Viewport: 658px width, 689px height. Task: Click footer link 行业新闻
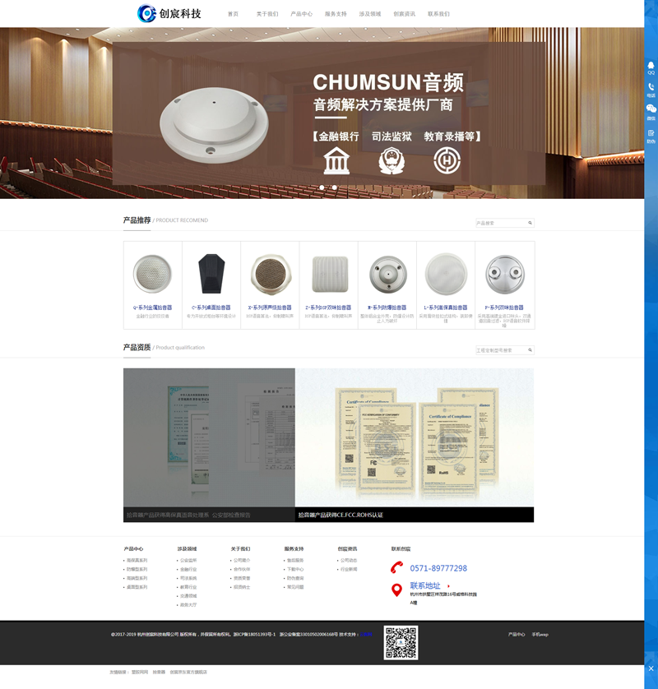click(x=349, y=569)
